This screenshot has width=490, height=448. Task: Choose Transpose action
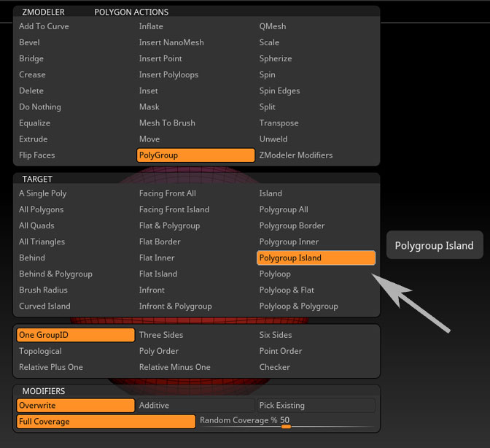[279, 123]
